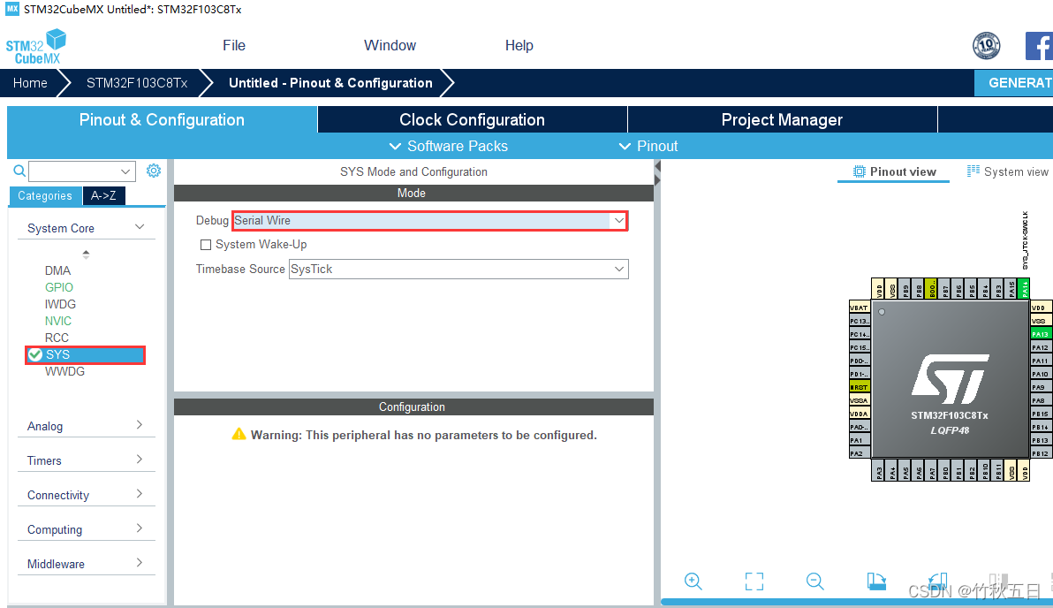Select pin PA15 on the chip top
This screenshot has height=608, width=1053.
pyautogui.click(x=1011, y=289)
